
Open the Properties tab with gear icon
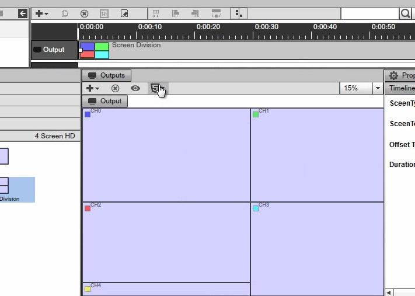tap(400, 75)
